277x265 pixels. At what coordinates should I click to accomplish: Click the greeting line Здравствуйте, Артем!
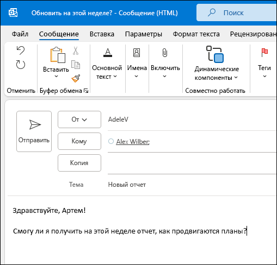point(49,211)
